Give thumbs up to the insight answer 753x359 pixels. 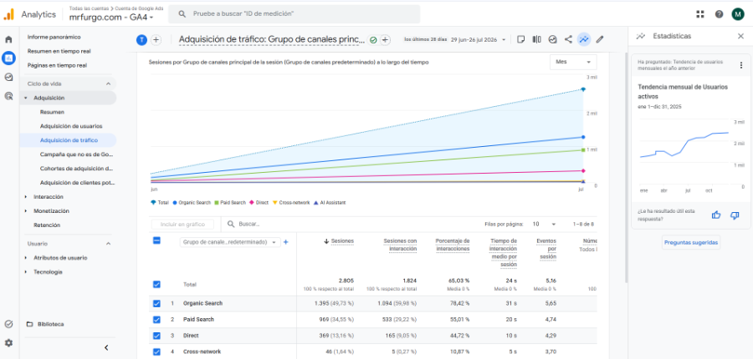tap(716, 215)
